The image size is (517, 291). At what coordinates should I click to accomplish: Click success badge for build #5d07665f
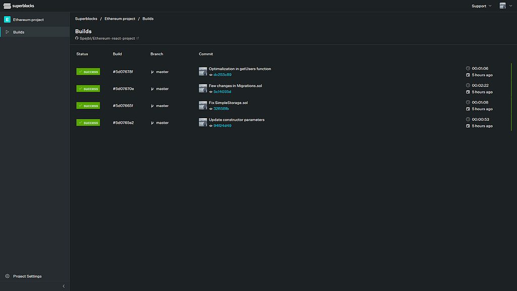88,106
